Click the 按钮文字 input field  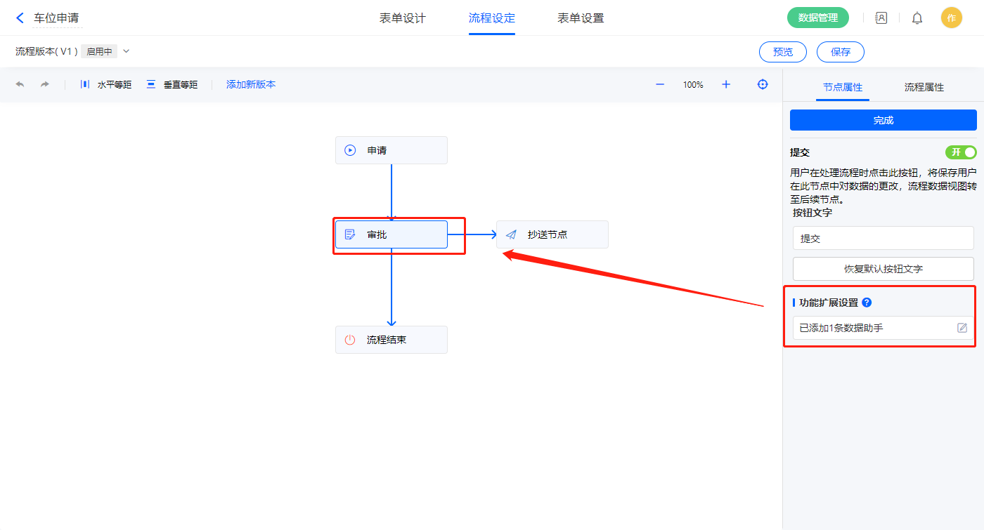coord(883,238)
